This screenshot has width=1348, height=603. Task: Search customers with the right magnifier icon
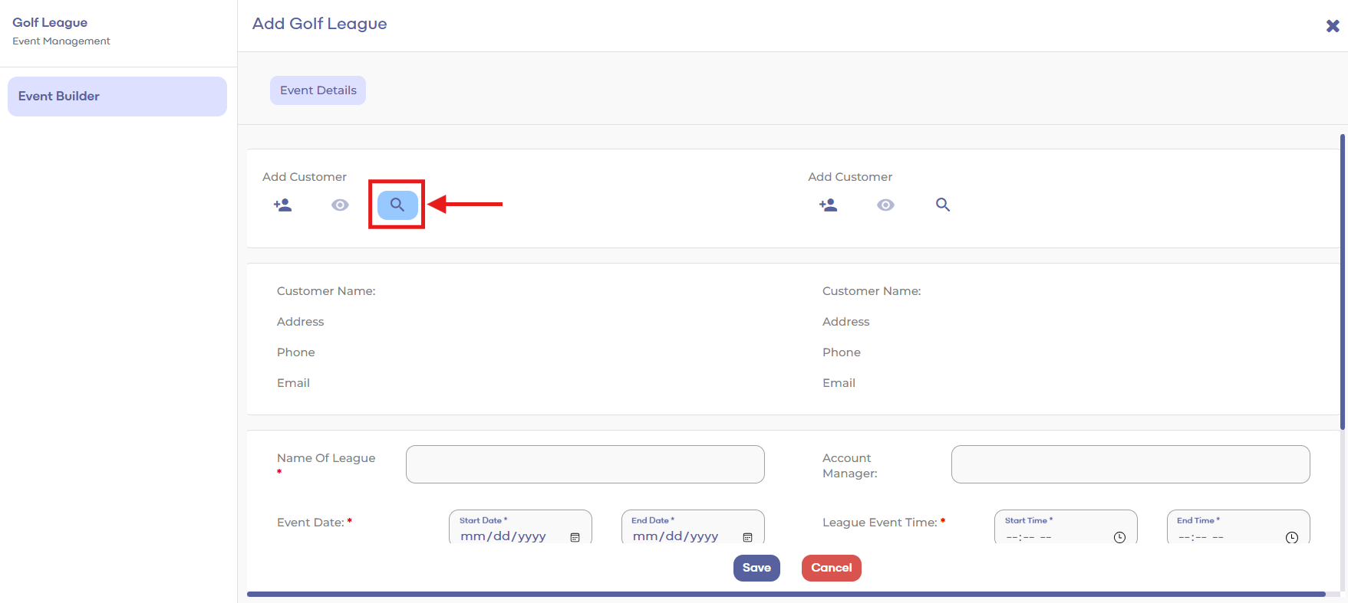(x=943, y=205)
